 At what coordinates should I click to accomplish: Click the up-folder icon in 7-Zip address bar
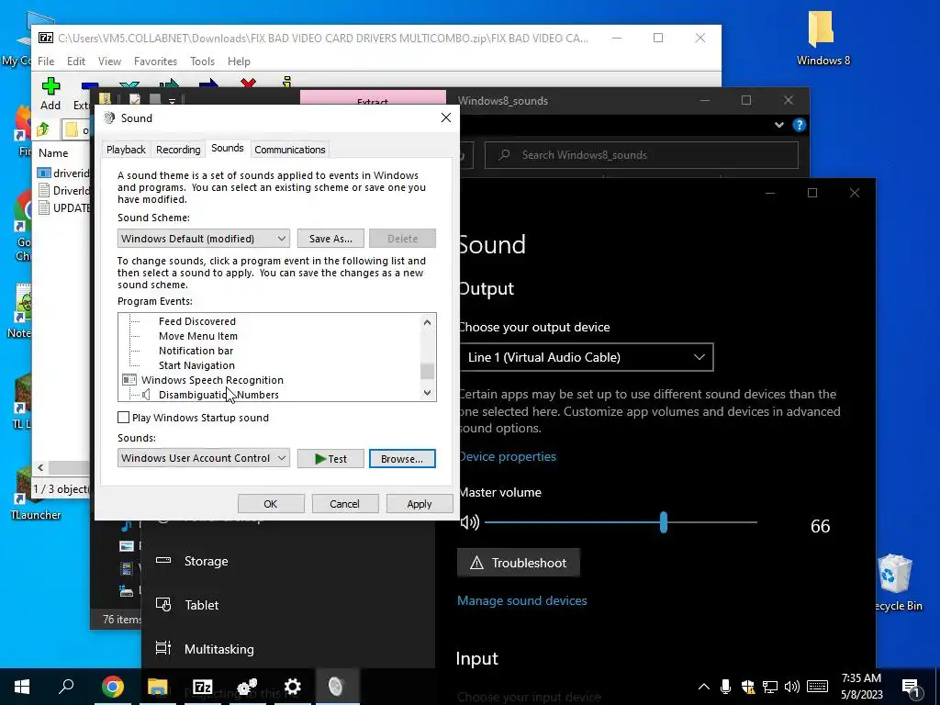(x=43, y=129)
